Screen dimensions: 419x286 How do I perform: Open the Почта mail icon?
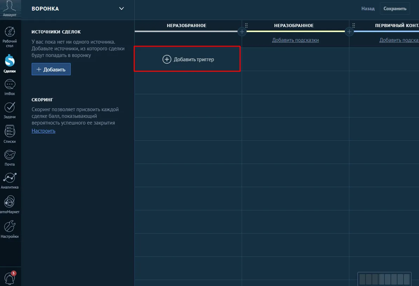[x=9, y=158]
